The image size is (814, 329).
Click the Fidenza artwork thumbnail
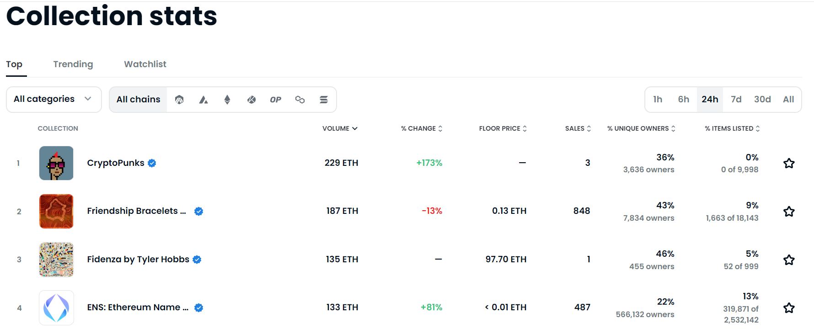pyautogui.click(x=56, y=260)
